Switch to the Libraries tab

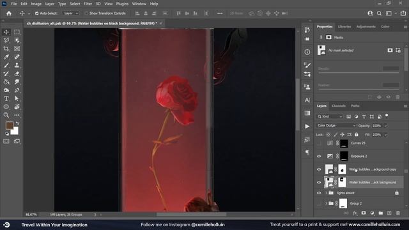344,27
